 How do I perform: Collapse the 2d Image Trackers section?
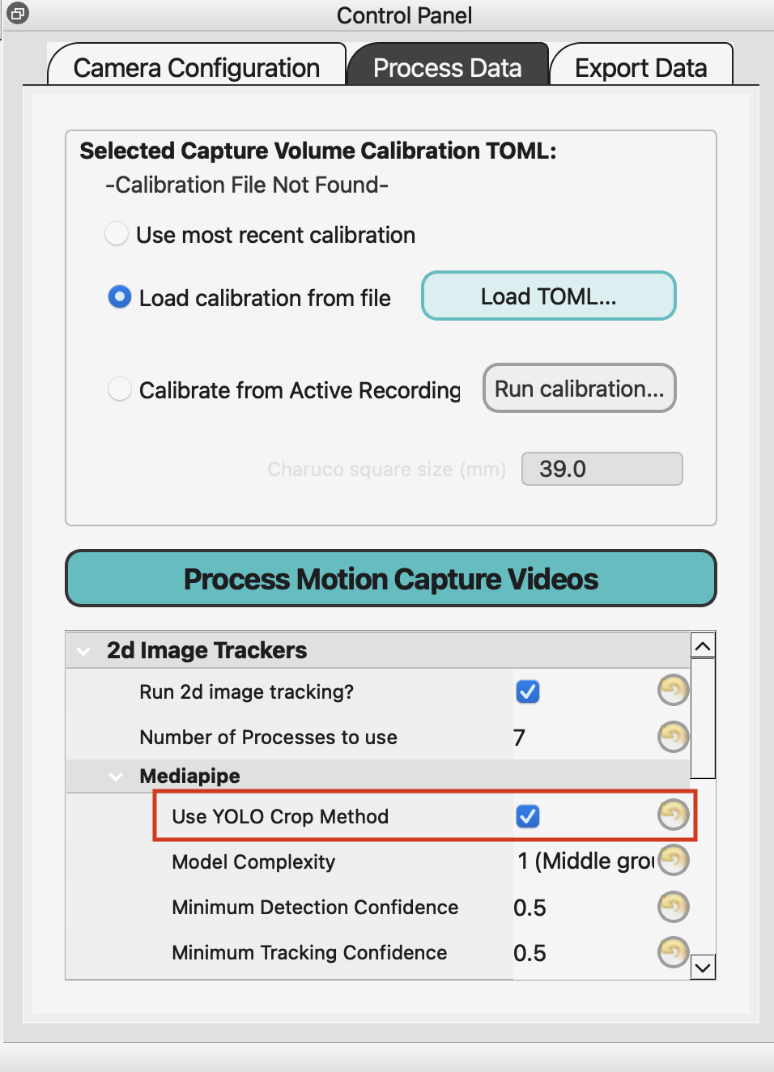coord(83,650)
